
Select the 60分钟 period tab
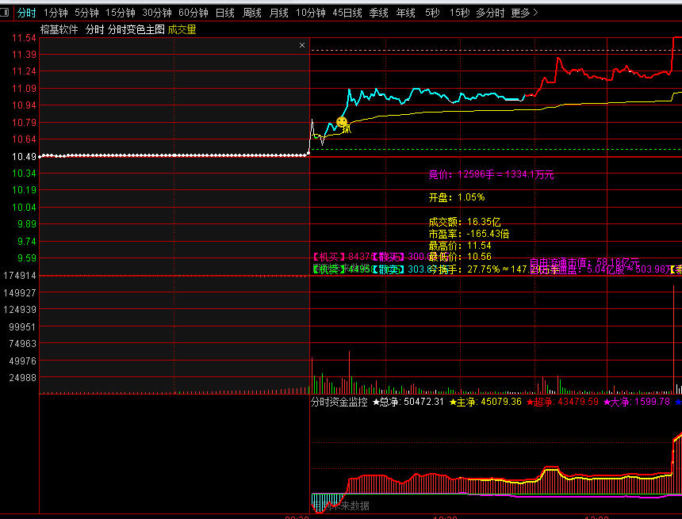(193, 13)
